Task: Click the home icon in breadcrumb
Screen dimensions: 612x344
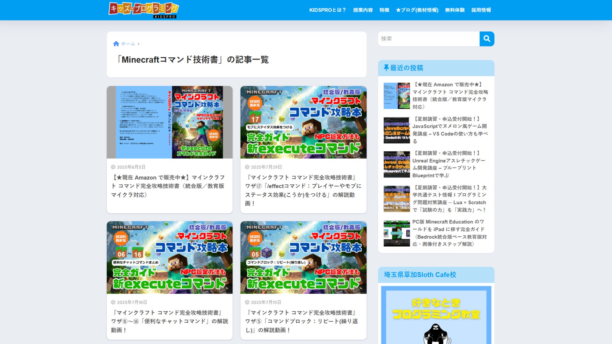Action: [x=116, y=44]
